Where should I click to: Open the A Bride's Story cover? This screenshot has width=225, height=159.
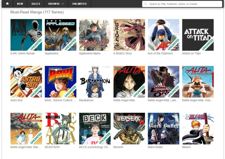(x=129, y=35)
